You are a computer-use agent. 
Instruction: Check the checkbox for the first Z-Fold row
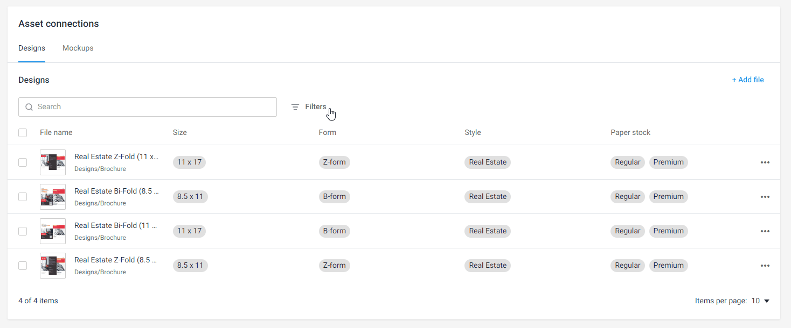point(23,162)
